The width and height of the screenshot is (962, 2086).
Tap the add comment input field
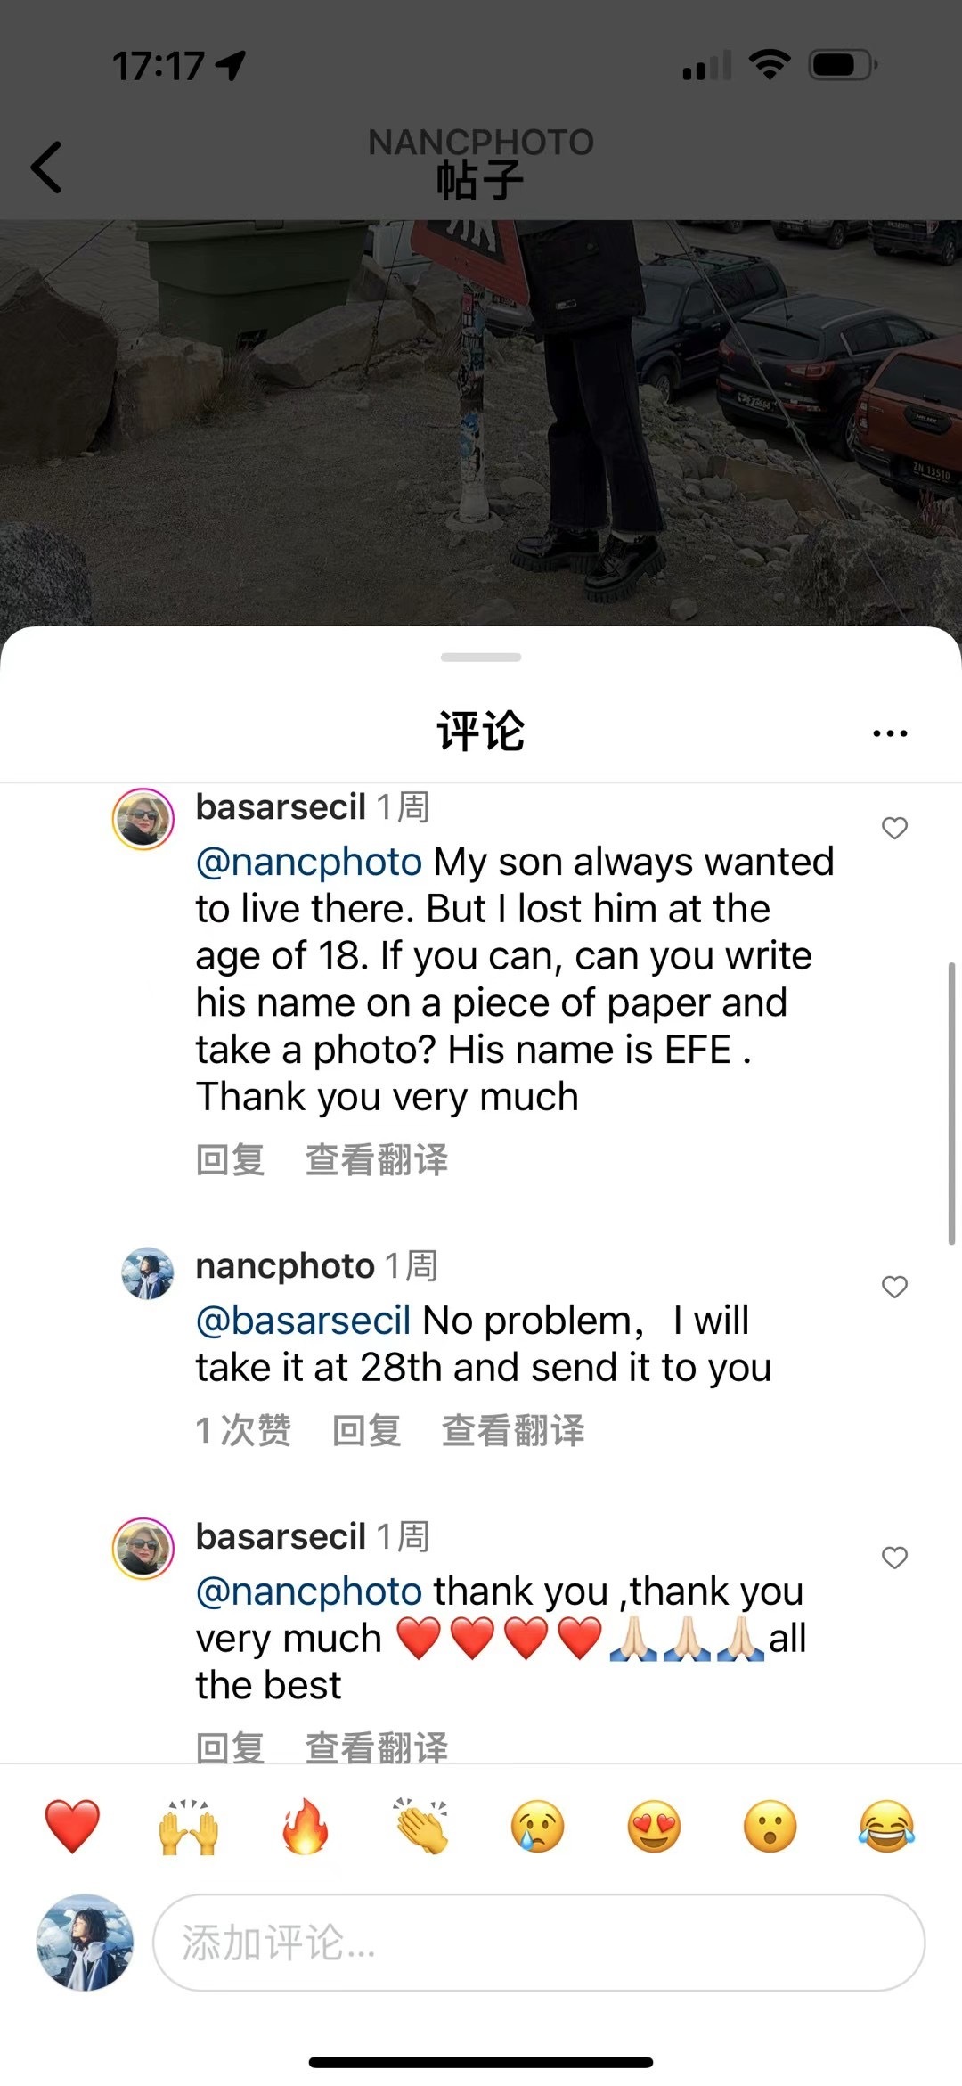pos(539,1943)
